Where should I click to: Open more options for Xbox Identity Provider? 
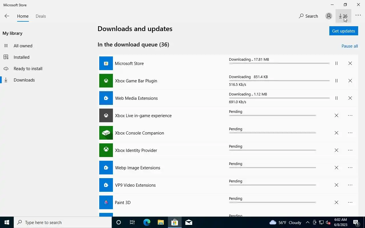(x=350, y=150)
